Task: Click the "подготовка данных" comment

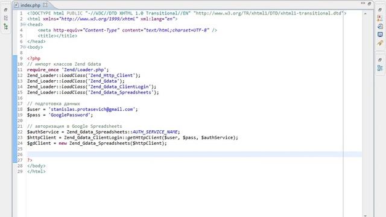Action: click(54, 104)
